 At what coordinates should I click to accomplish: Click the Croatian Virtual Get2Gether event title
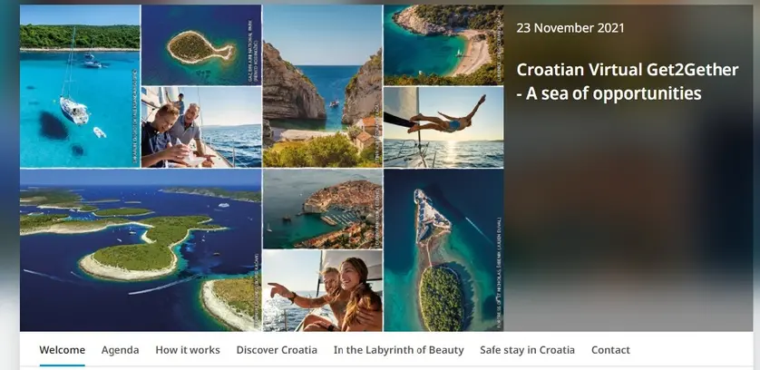[628, 81]
